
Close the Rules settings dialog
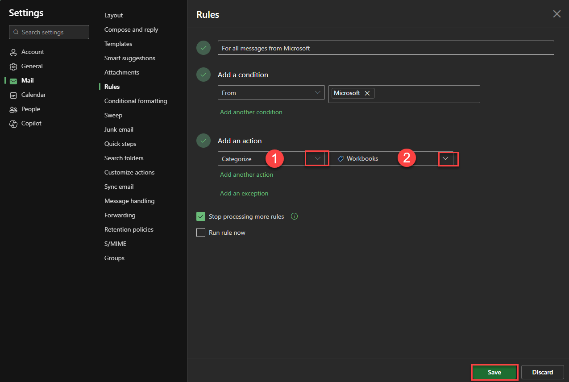(x=557, y=14)
